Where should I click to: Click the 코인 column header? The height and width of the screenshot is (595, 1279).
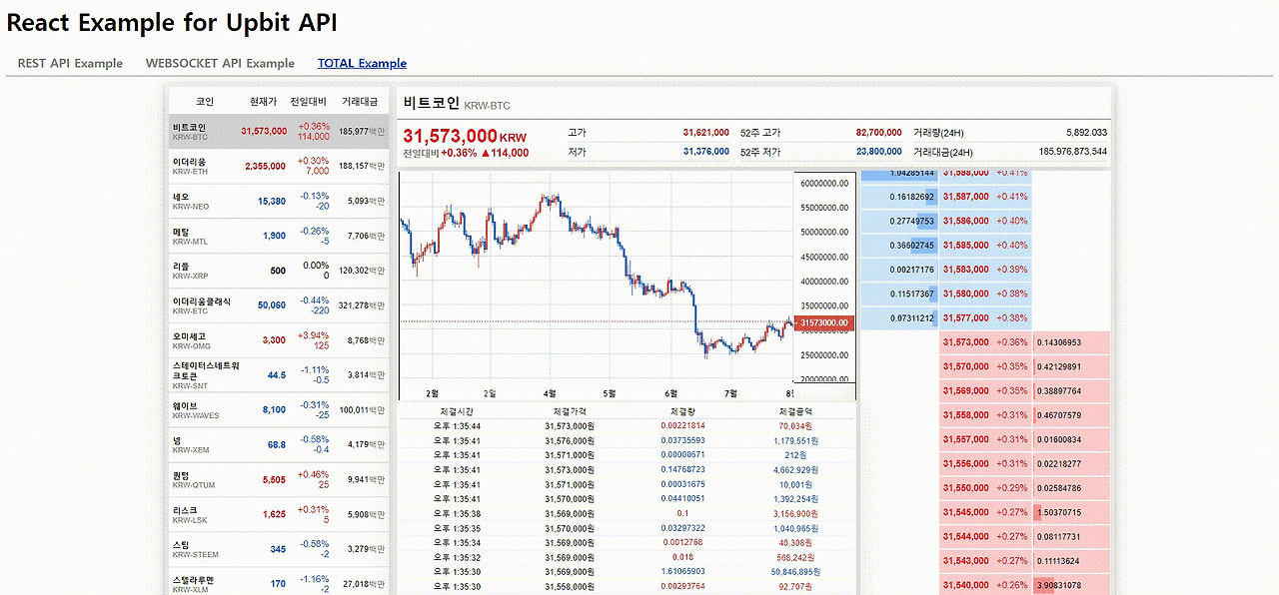coord(205,102)
